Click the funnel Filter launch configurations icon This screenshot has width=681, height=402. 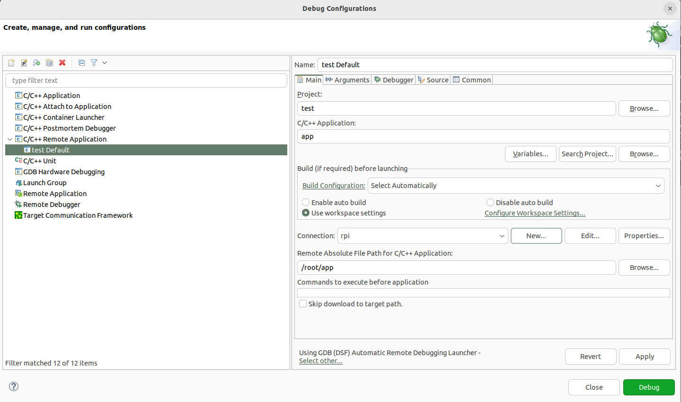[94, 63]
